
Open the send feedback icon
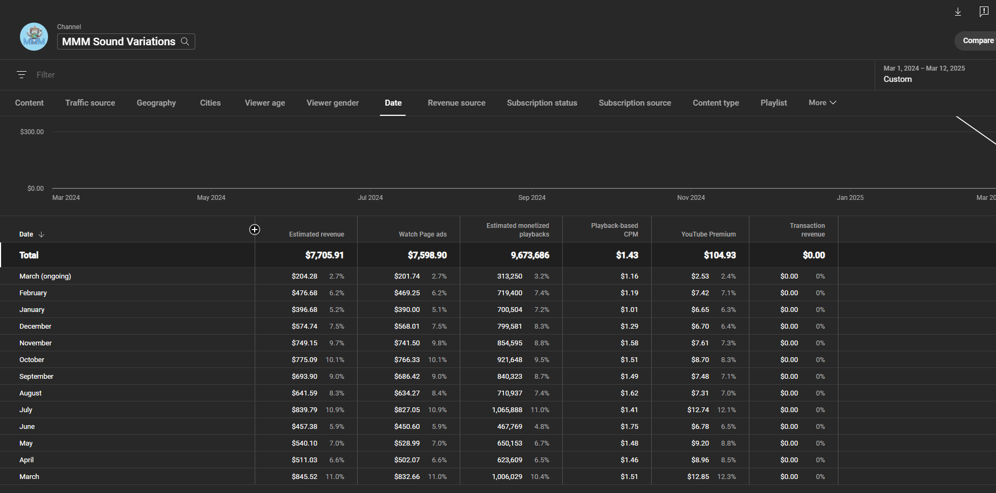[984, 11]
